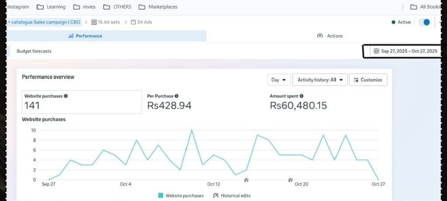Open the Day granularity dropdown
447x201 pixels.
pos(279,80)
